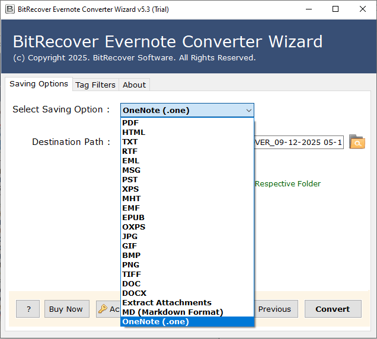Minimize the Evernote Converter Wizard window
377x339 pixels.
309,9
